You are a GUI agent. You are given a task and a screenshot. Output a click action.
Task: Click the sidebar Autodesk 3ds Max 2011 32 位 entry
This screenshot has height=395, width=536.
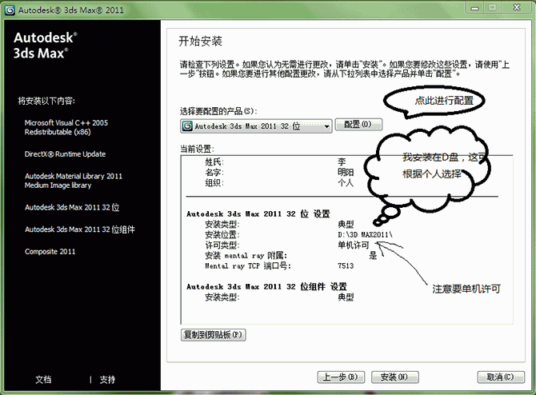tap(72, 207)
